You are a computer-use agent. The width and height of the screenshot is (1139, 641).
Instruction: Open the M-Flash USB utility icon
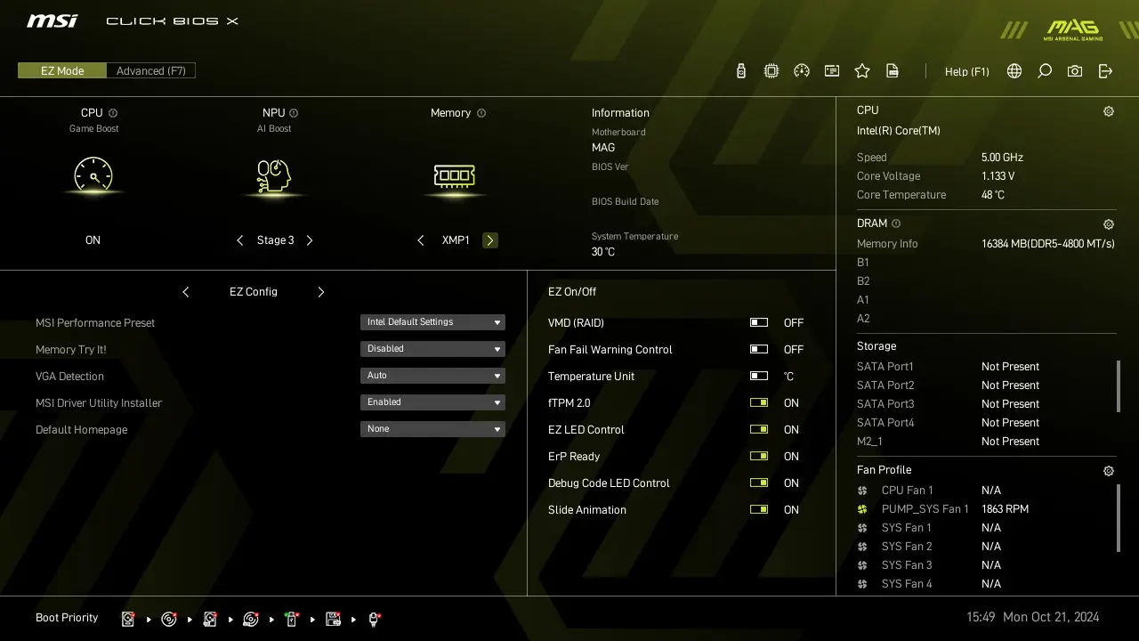coord(740,71)
